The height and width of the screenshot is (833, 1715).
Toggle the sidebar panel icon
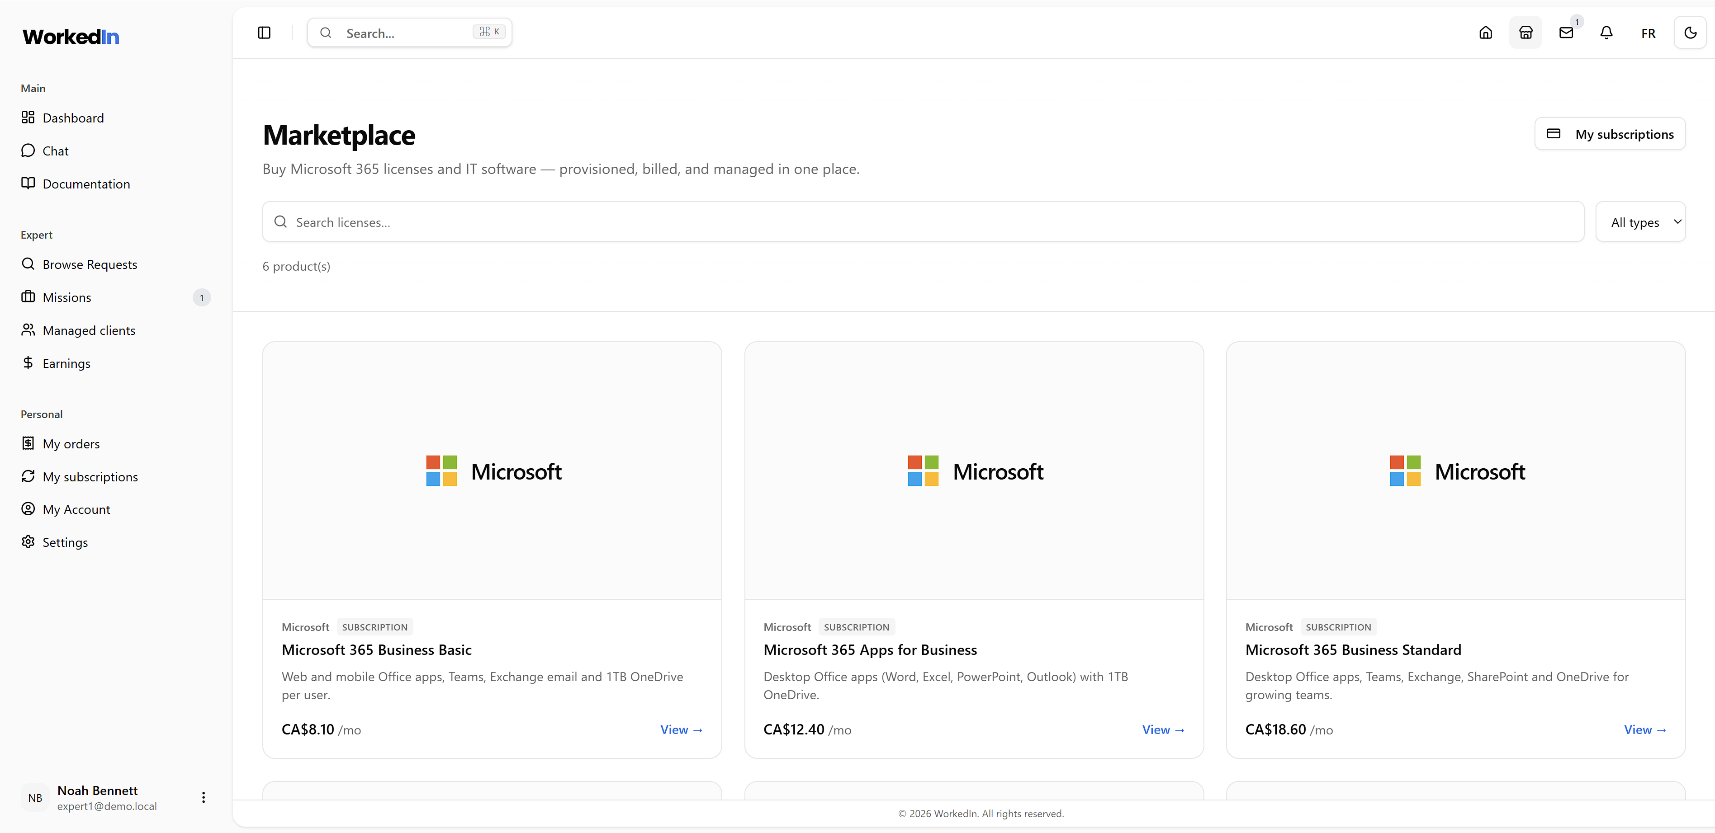point(264,33)
